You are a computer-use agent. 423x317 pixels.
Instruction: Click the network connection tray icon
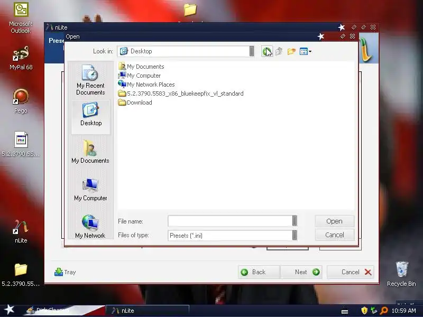tap(374, 311)
